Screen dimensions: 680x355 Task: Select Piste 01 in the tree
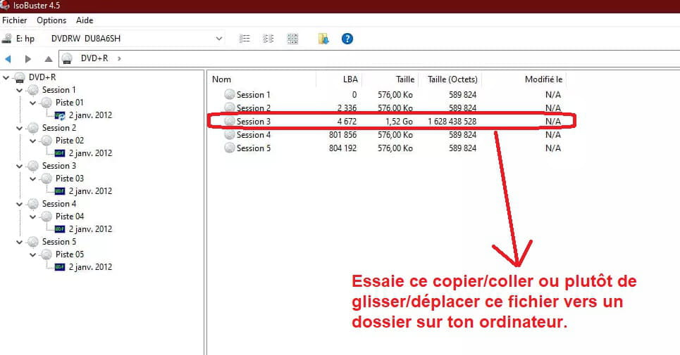click(69, 103)
